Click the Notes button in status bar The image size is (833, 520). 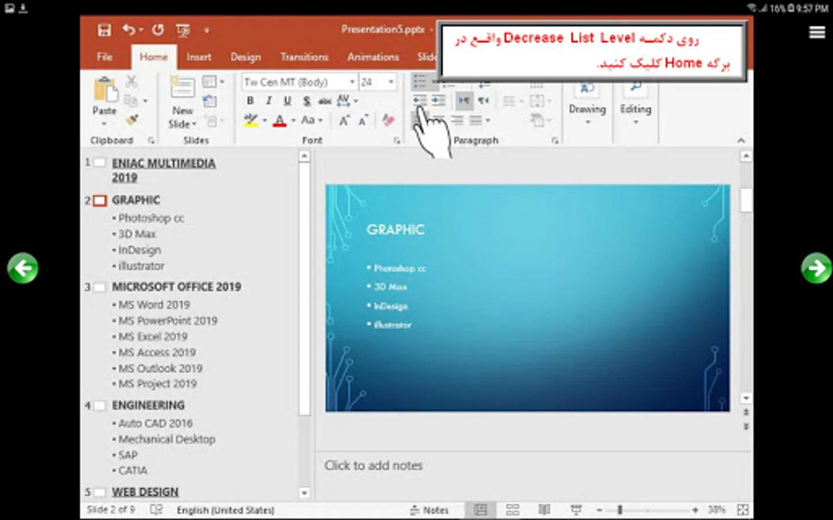pos(429,510)
